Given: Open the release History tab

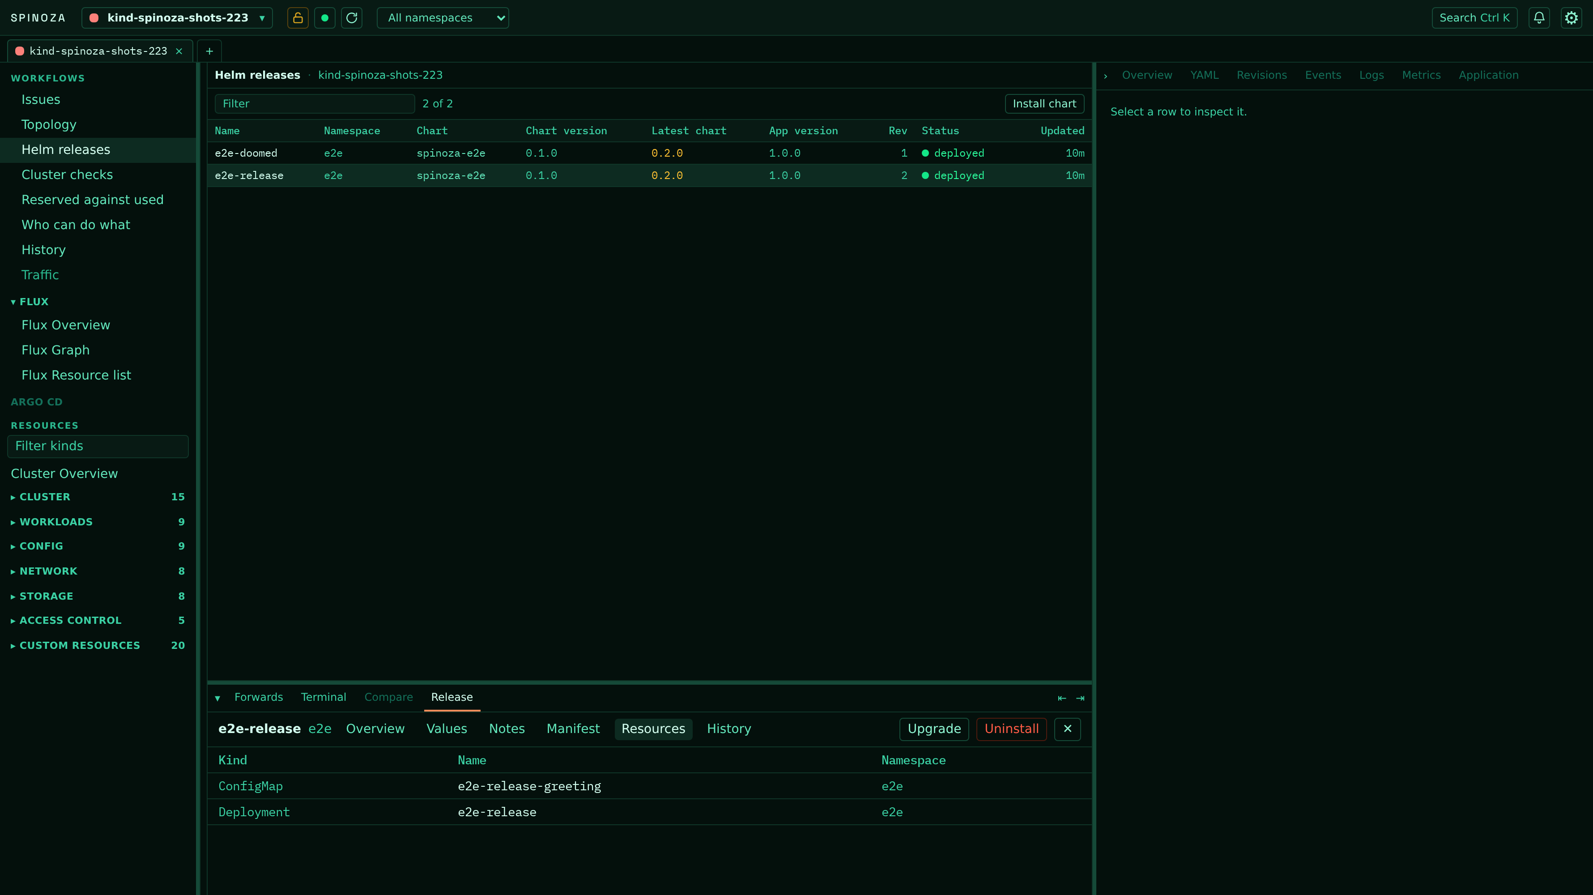Looking at the screenshot, I should [x=729, y=729].
